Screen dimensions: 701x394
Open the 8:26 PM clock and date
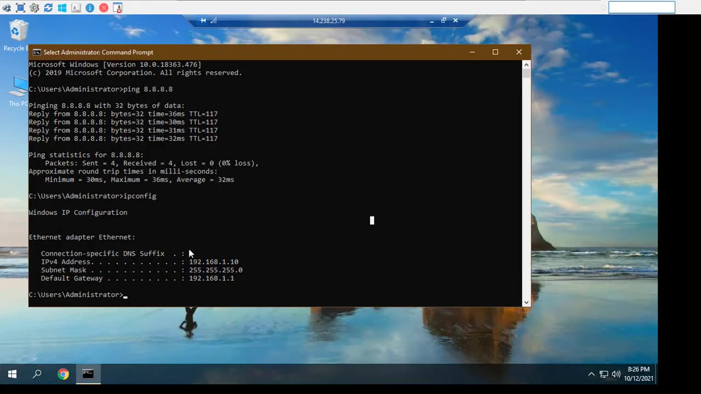coord(639,374)
